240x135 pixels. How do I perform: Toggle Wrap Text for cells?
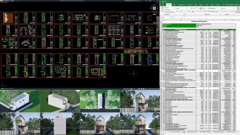(x=212, y=8)
